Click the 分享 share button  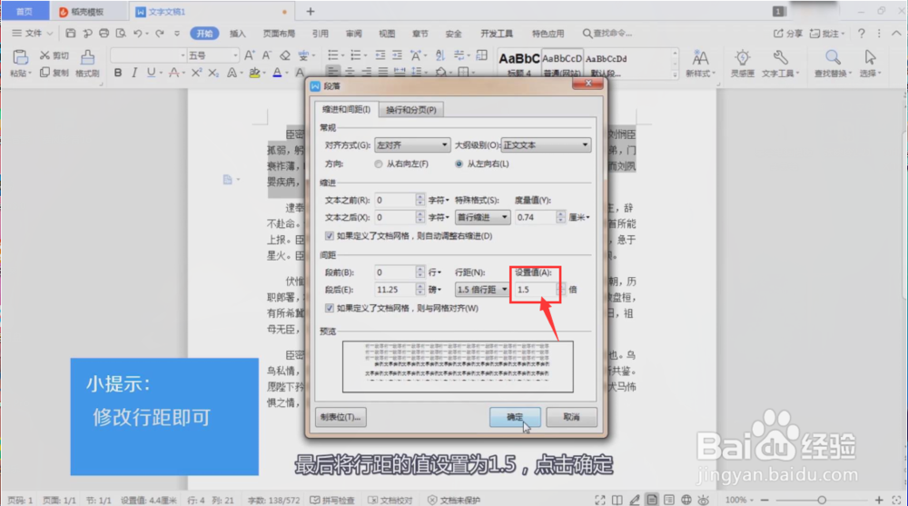tap(788, 33)
